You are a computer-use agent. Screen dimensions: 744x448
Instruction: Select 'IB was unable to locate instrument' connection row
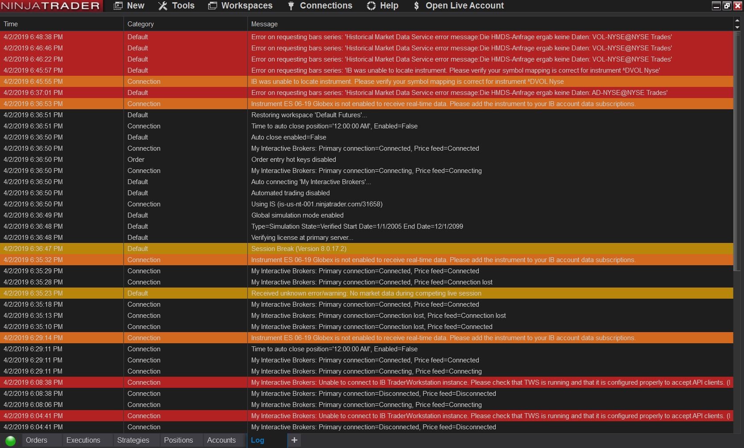[x=366, y=82]
